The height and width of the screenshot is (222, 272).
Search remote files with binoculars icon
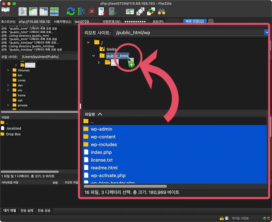(x=161, y=12)
